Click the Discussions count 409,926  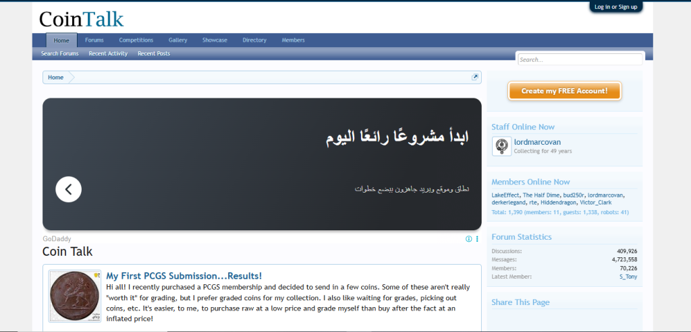(627, 251)
